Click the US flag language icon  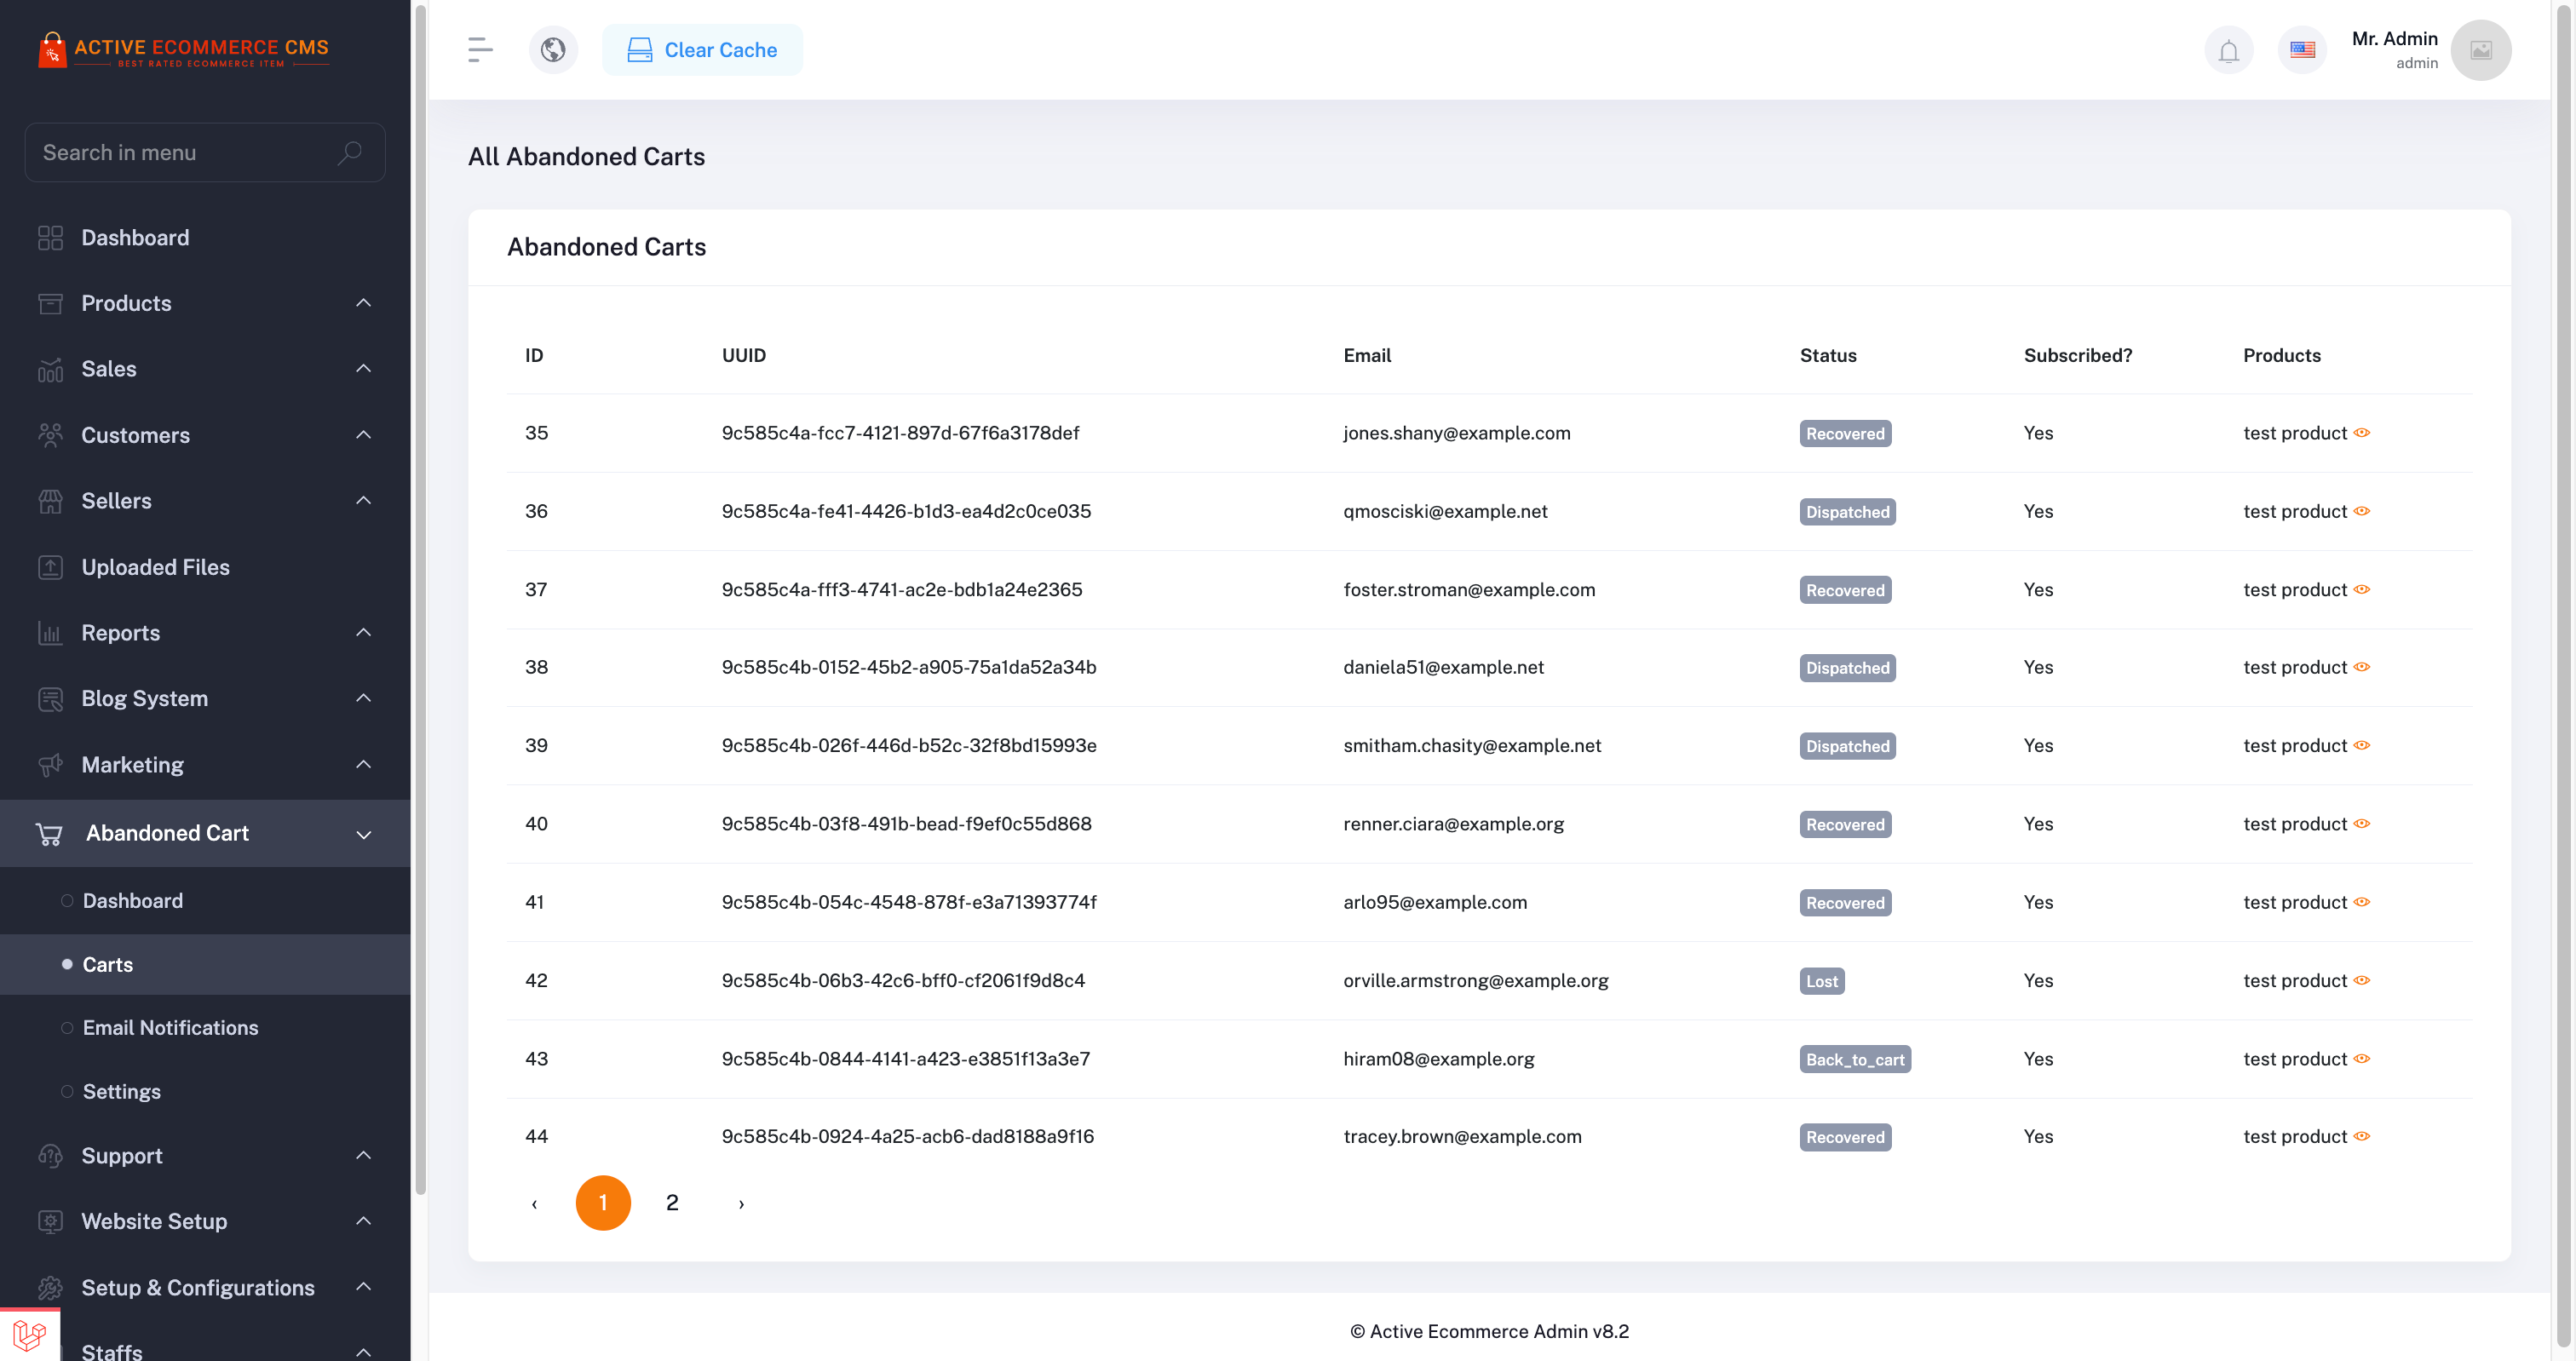2303,49
